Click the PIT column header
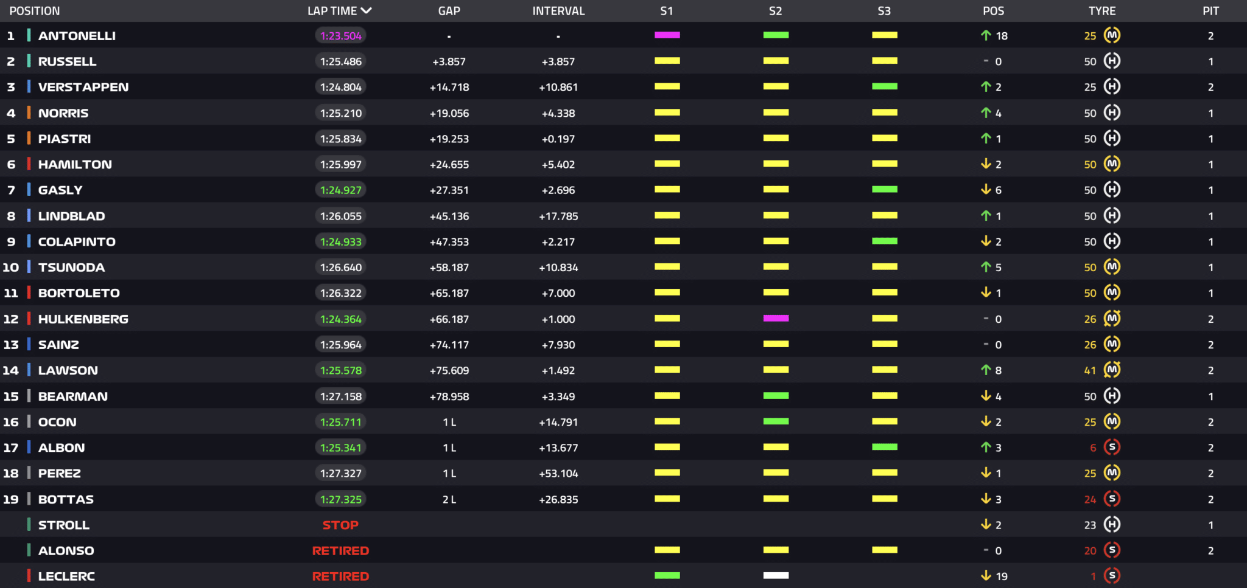1247x588 pixels. [x=1210, y=11]
